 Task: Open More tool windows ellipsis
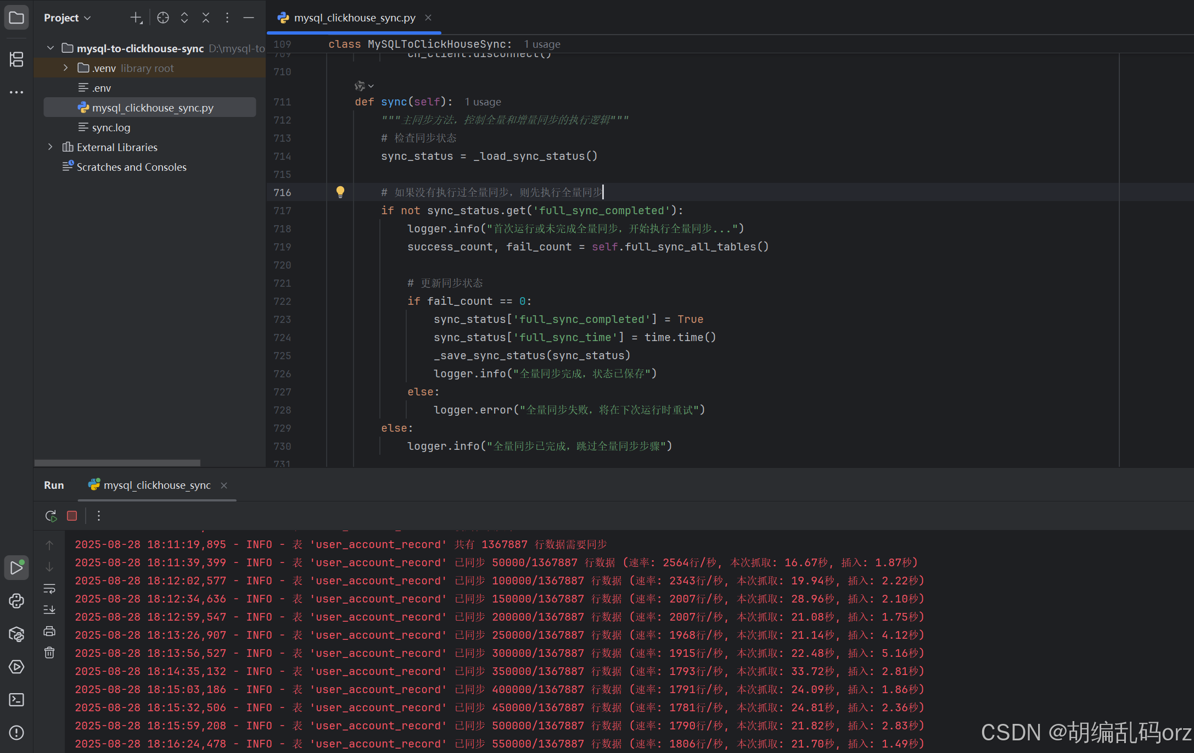click(x=16, y=92)
